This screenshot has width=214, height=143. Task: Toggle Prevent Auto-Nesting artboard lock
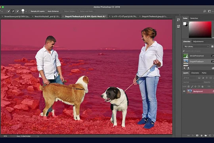pos(199,87)
